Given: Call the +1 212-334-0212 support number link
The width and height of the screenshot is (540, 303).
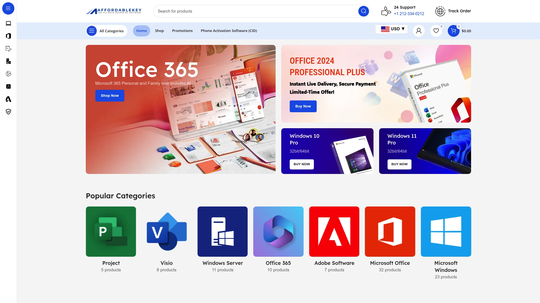Looking at the screenshot, I should (x=409, y=14).
